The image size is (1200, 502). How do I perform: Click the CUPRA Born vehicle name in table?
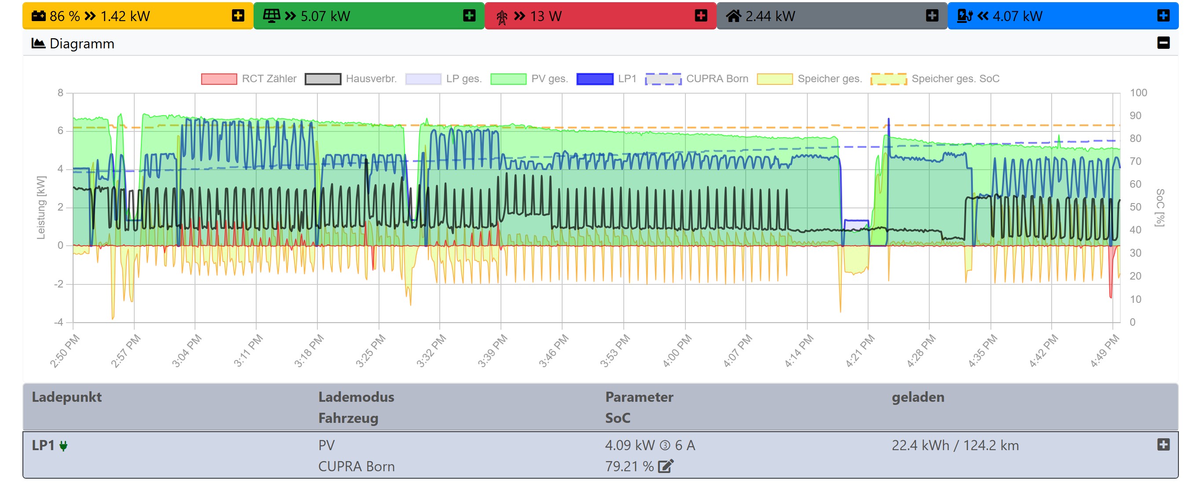[356, 467]
